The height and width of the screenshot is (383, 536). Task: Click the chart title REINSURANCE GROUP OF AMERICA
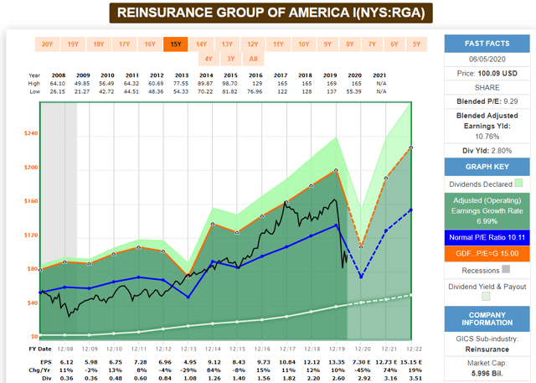coord(271,13)
